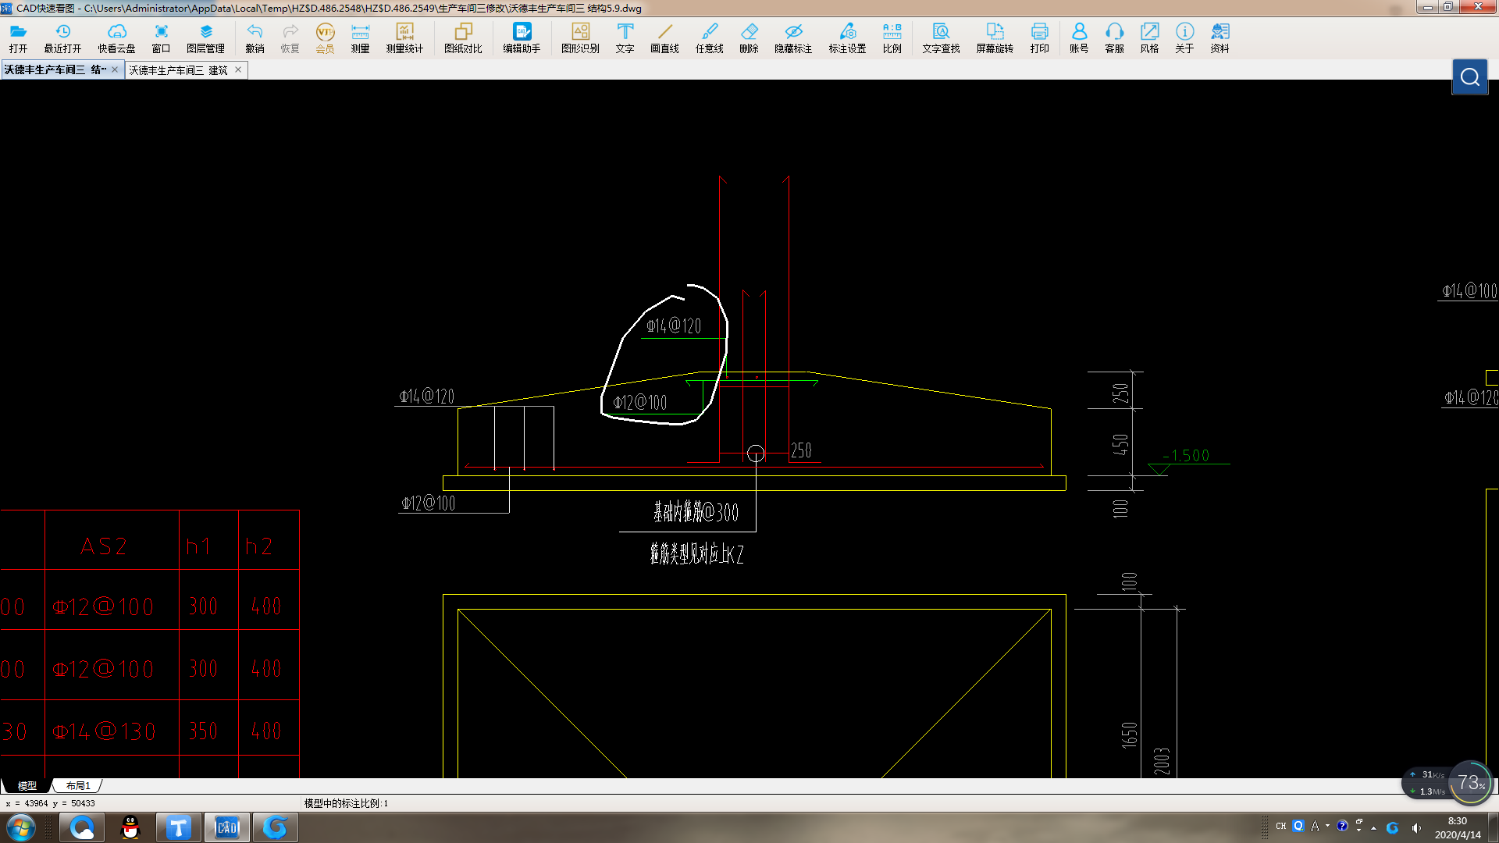Image resolution: width=1499 pixels, height=843 pixels.
Task: Click the volume speaker tray icon
Action: tap(1416, 827)
